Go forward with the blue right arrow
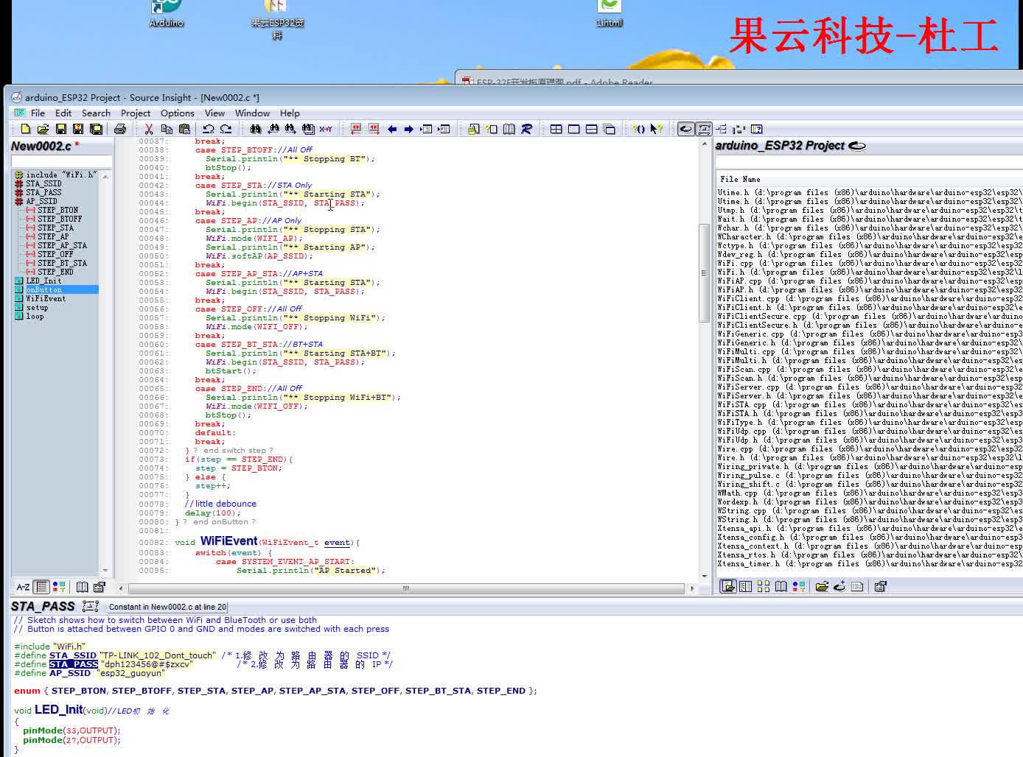Viewport: 1023px width, 757px height. (x=409, y=129)
